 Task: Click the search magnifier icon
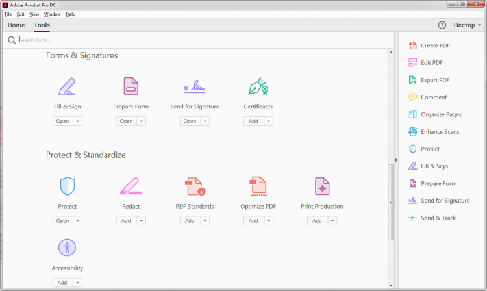[12, 40]
